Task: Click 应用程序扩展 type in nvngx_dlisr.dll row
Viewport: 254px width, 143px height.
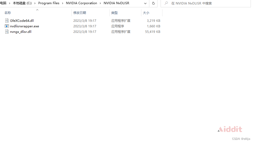Action: click(121, 32)
